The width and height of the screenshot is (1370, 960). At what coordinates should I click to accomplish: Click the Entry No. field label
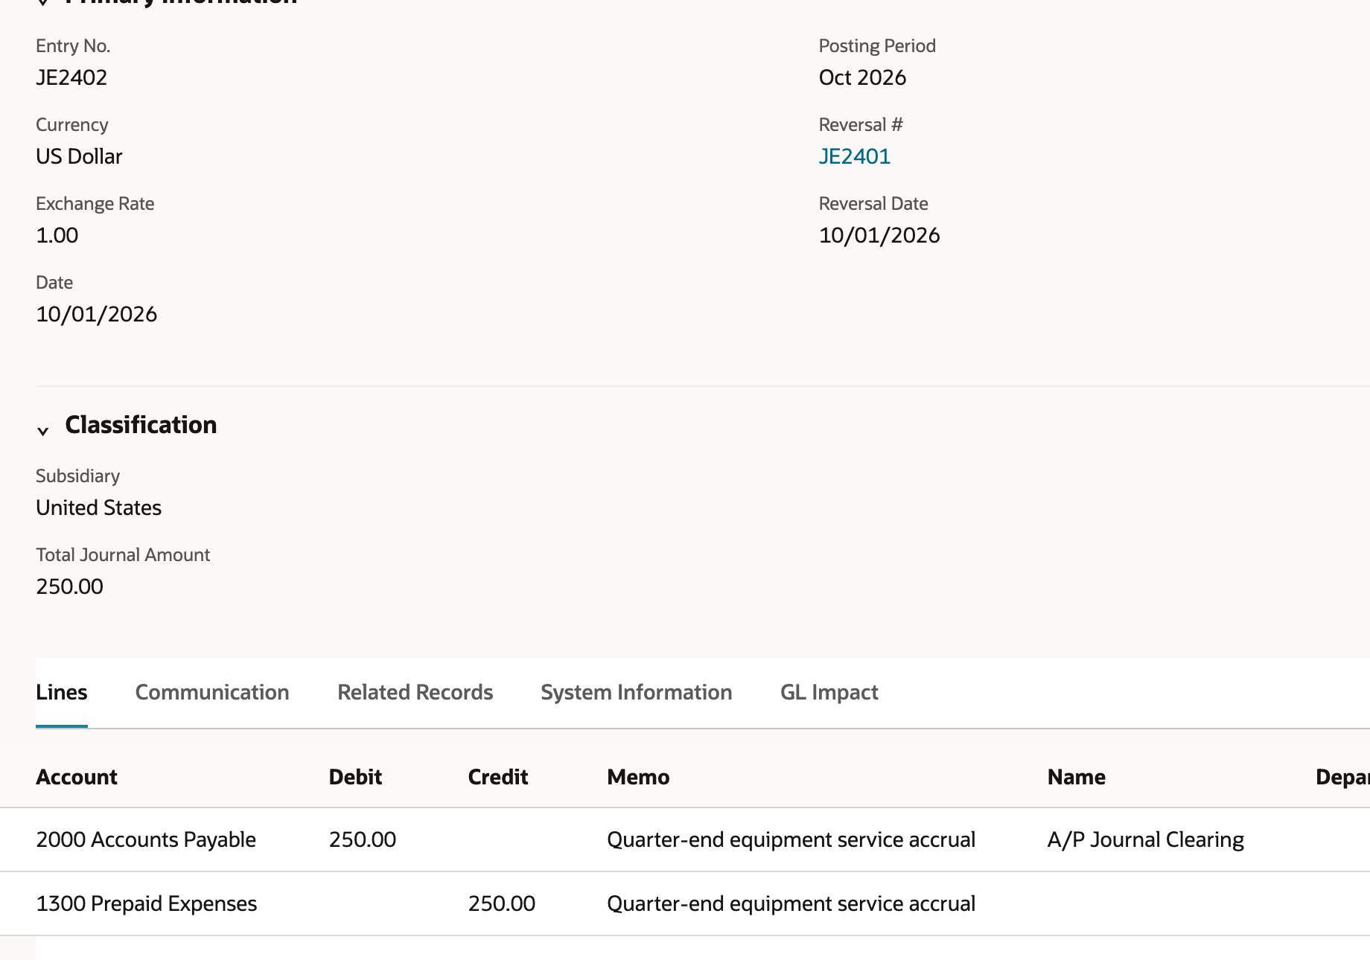73,46
